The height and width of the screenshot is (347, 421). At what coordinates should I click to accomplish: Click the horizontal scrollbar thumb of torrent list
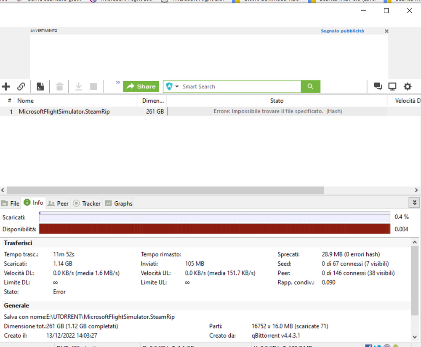coord(165,190)
